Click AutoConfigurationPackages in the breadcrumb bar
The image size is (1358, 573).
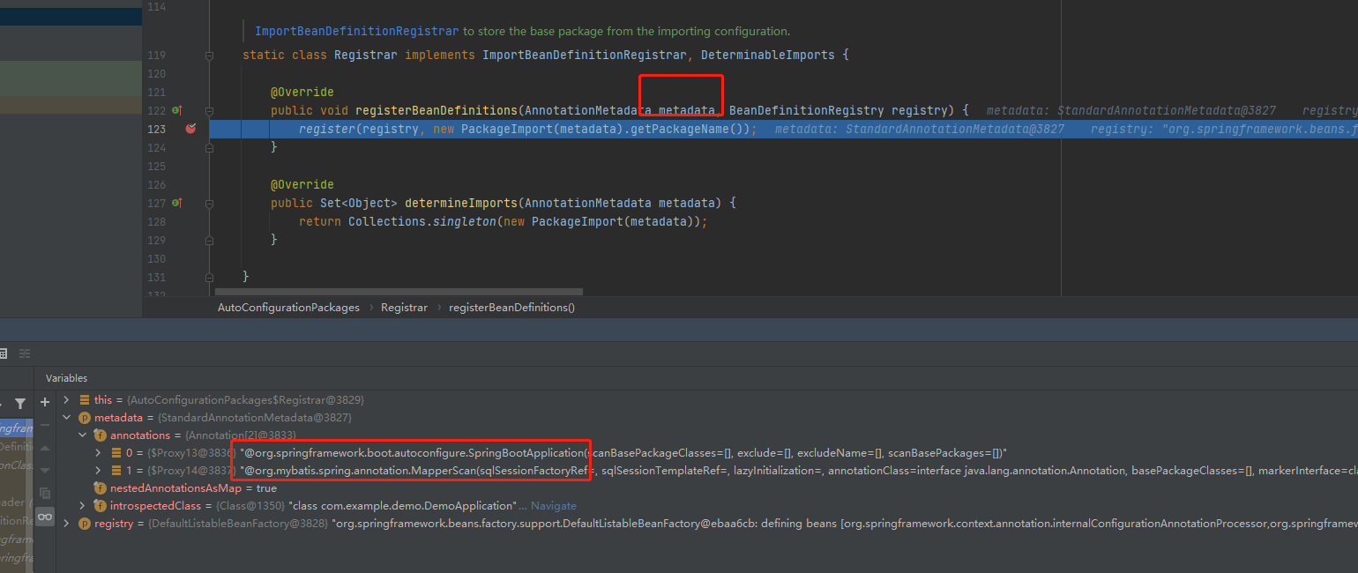[x=288, y=308]
